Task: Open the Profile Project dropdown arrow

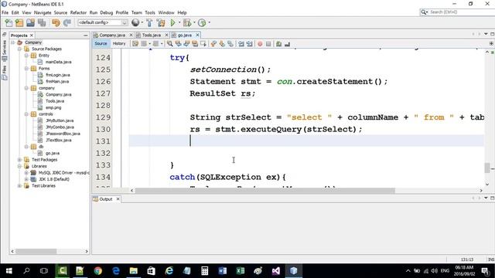Action: coord(209,22)
